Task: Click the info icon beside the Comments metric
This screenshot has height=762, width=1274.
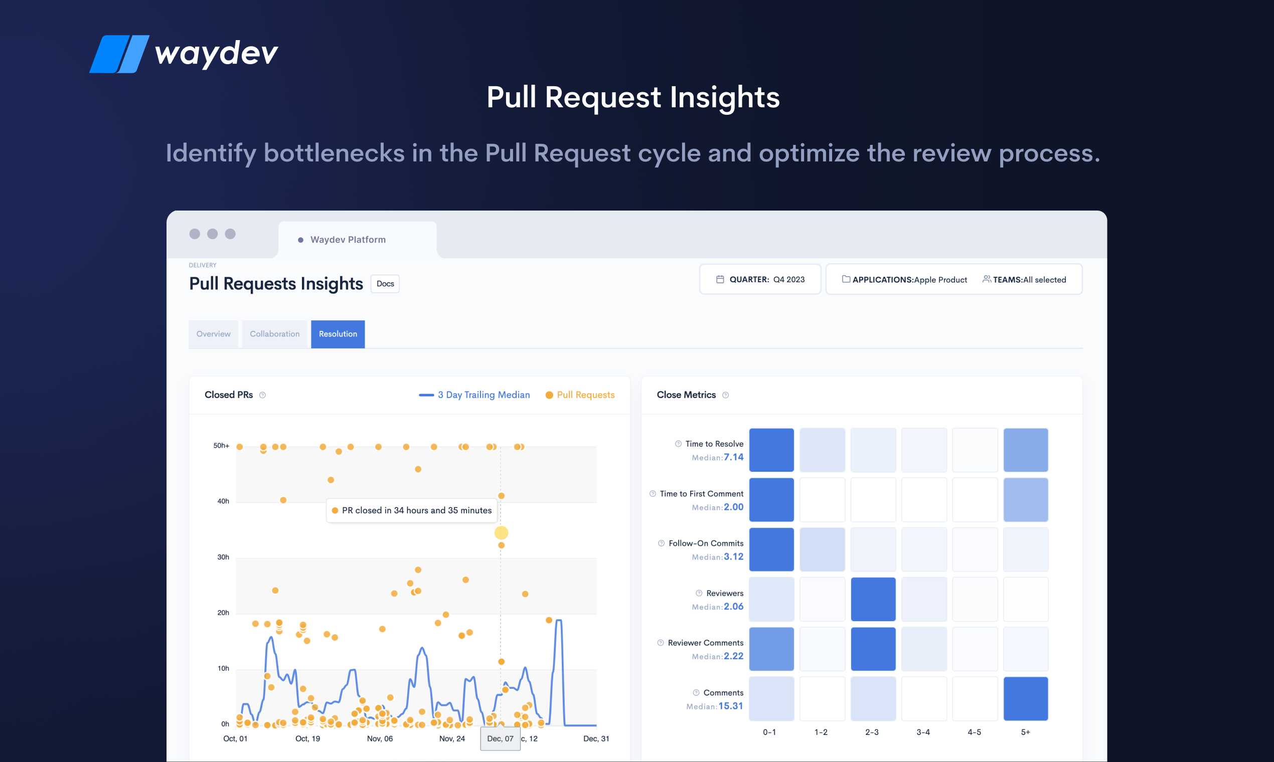Action: (696, 693)
